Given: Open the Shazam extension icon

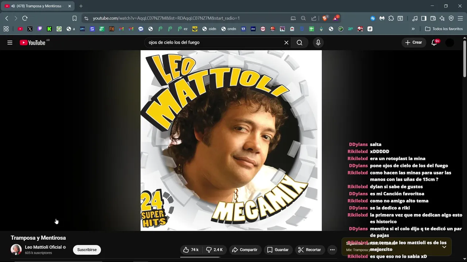Looking at the screenshot, I should pyautogui.click(x=373, y=18).
